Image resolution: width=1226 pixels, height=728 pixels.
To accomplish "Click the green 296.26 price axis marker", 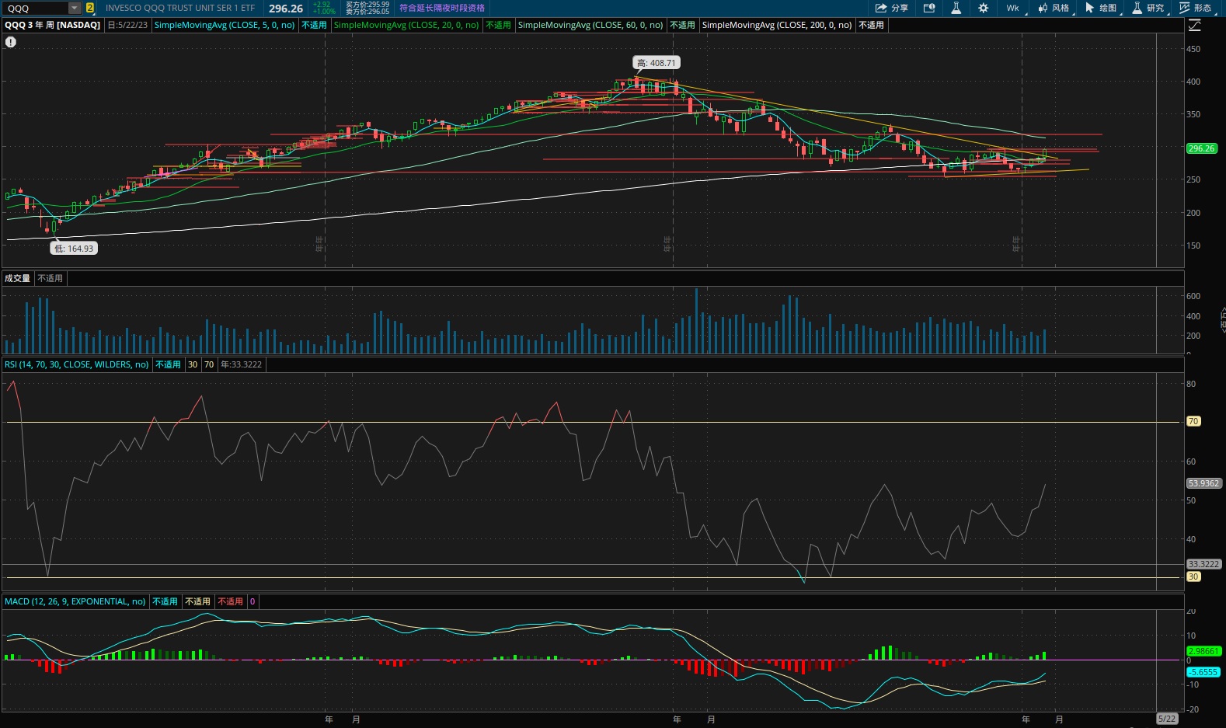I will click(x=1201, y=148).
